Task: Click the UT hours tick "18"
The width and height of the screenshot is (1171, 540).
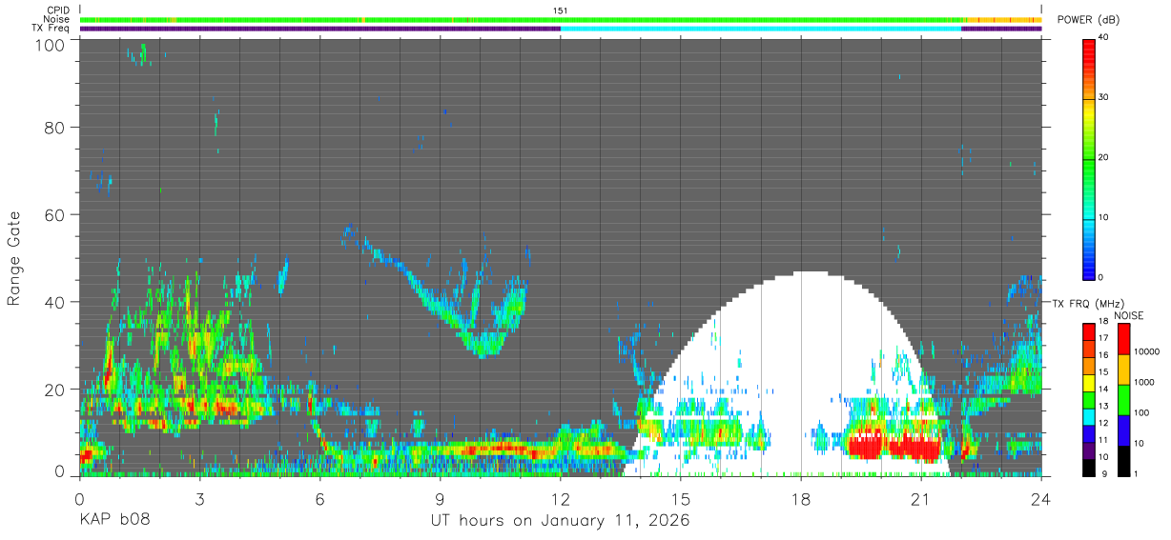Action: (x=801, y=500)
